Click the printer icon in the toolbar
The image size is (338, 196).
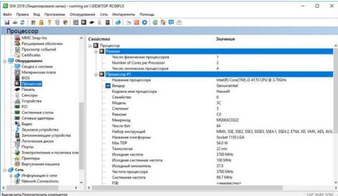15,22
